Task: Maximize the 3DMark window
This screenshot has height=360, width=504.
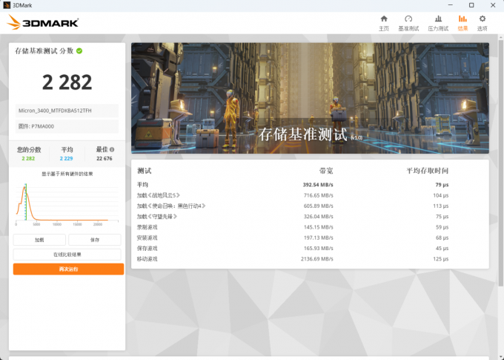Action: pos(471,5)
